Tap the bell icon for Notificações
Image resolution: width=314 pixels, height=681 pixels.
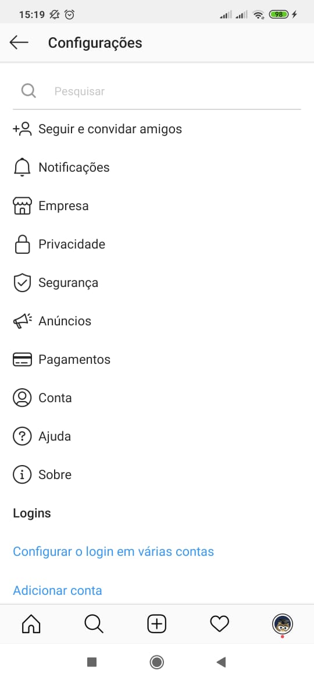[x=22, y=167]
